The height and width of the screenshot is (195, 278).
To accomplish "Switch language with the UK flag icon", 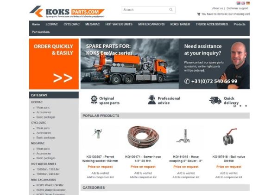I will 243,3.
